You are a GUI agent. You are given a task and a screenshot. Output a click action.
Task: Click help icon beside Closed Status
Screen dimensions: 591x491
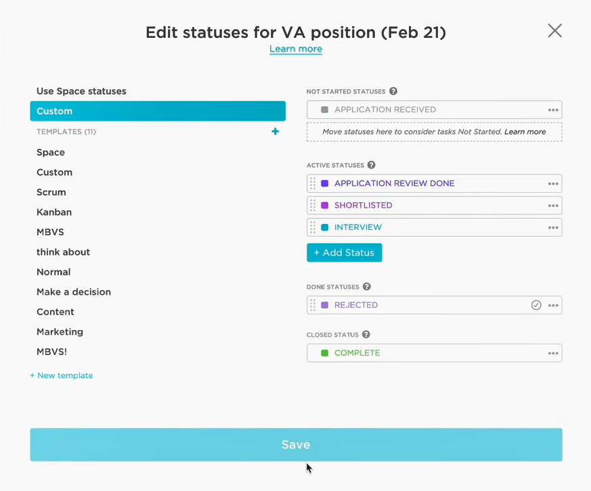click(366, 334)
